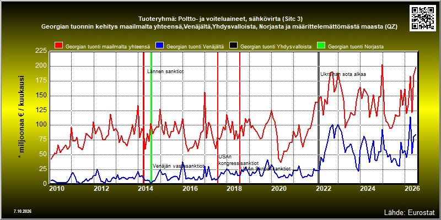Click the y-axis value 200
Viewport: 441px width, 220px height.
click(41, 65)
